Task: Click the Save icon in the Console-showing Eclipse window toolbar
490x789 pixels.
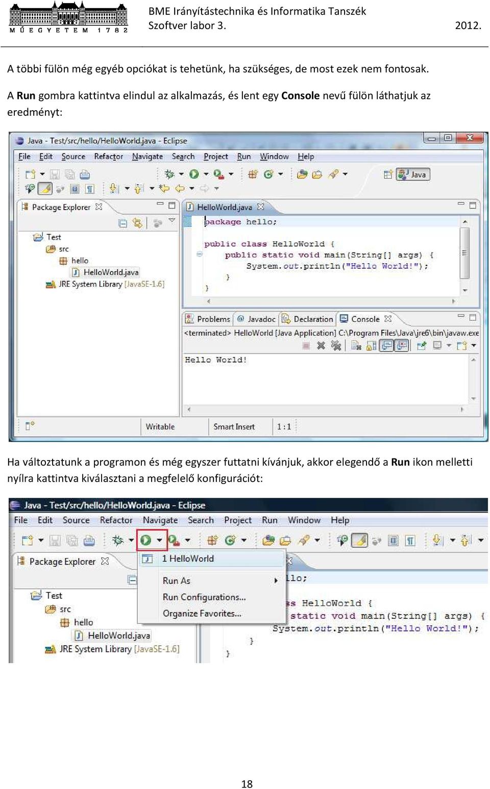Action: tap(55, 174)
